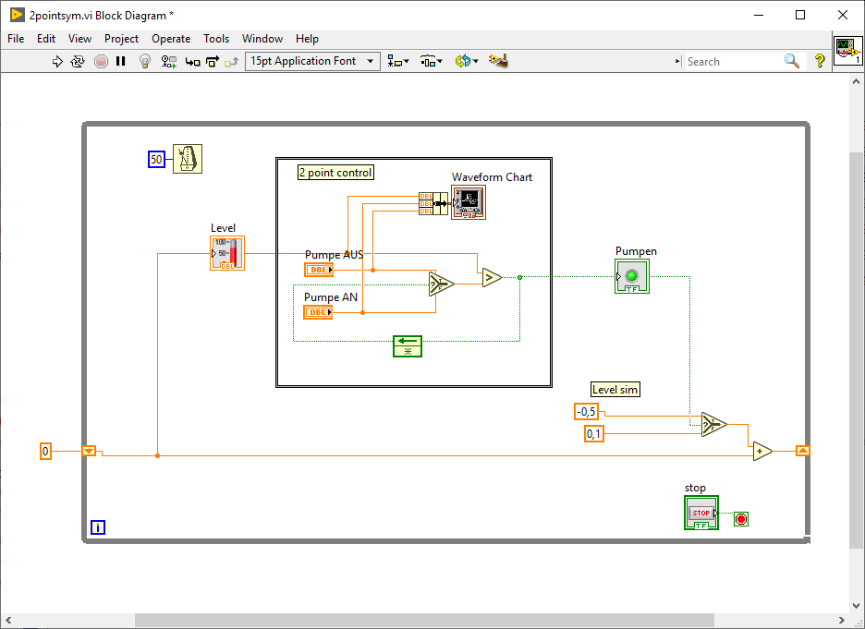Toggle Highlight Execution light bulb
This screenshot has height=629, width=865.
[144, 61]
